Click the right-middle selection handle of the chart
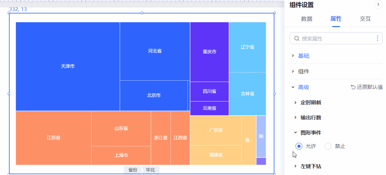Screen dimensions: 386x175 pos(275,94)
